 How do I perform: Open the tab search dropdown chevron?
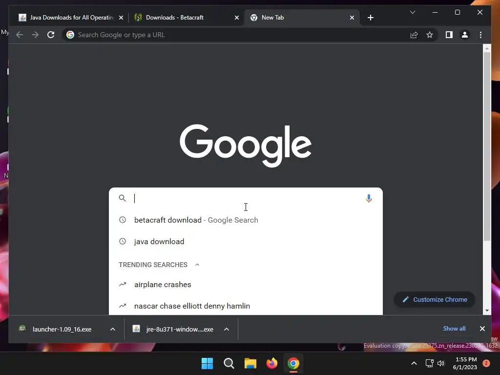[x=412, y=12]
